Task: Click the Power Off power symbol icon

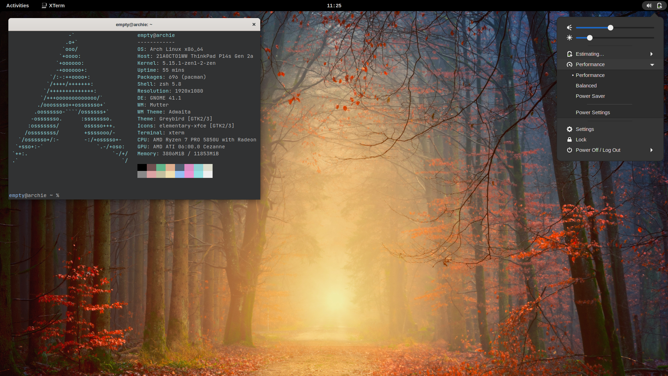Action: point(570,150)
